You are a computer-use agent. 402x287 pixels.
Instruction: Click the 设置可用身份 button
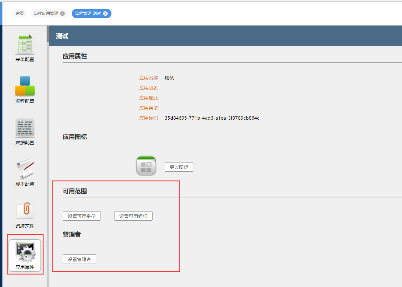pyautogui.click(x=82, y=216)
